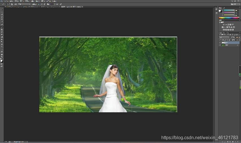Hide the top layer via eye icon

pyautogui.click(x=220, y=43)
